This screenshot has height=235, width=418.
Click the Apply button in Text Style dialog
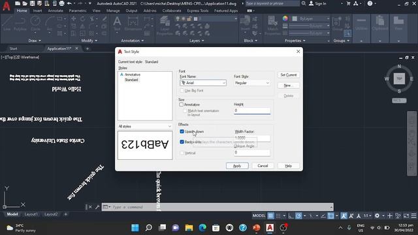[x=237, y=166]
